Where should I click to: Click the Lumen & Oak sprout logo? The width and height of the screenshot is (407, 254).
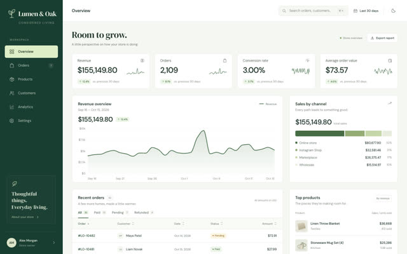pos(11,13)
